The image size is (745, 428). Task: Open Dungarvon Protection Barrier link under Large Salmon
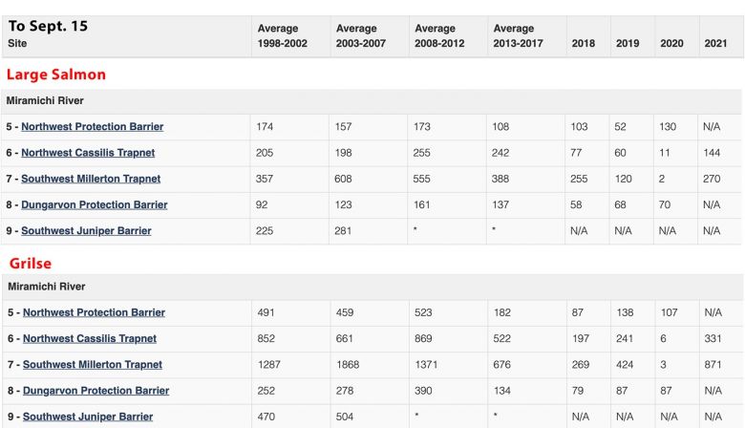94,204
